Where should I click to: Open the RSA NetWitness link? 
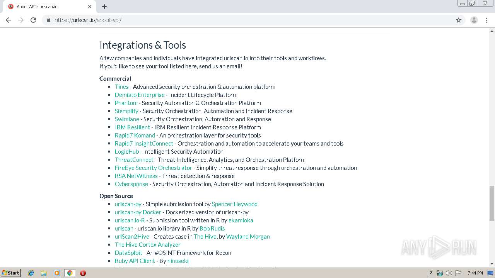(x=136, y=176)
